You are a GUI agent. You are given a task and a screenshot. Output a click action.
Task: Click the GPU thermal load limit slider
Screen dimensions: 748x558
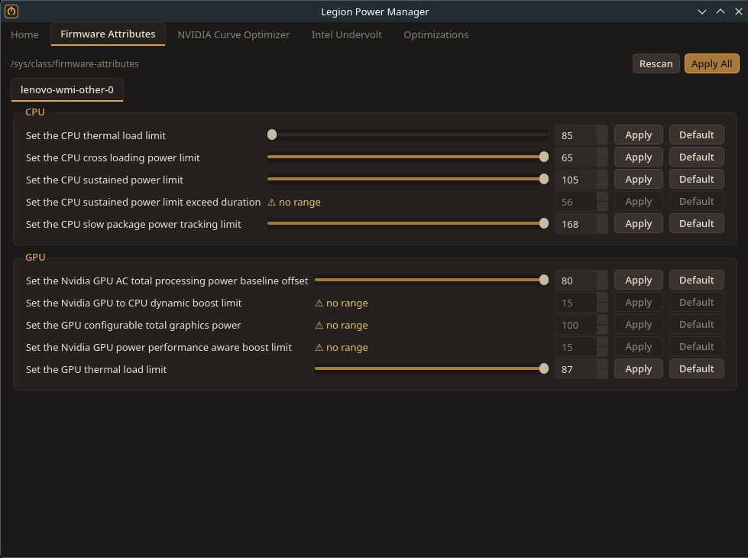click(x=432, y=369)
